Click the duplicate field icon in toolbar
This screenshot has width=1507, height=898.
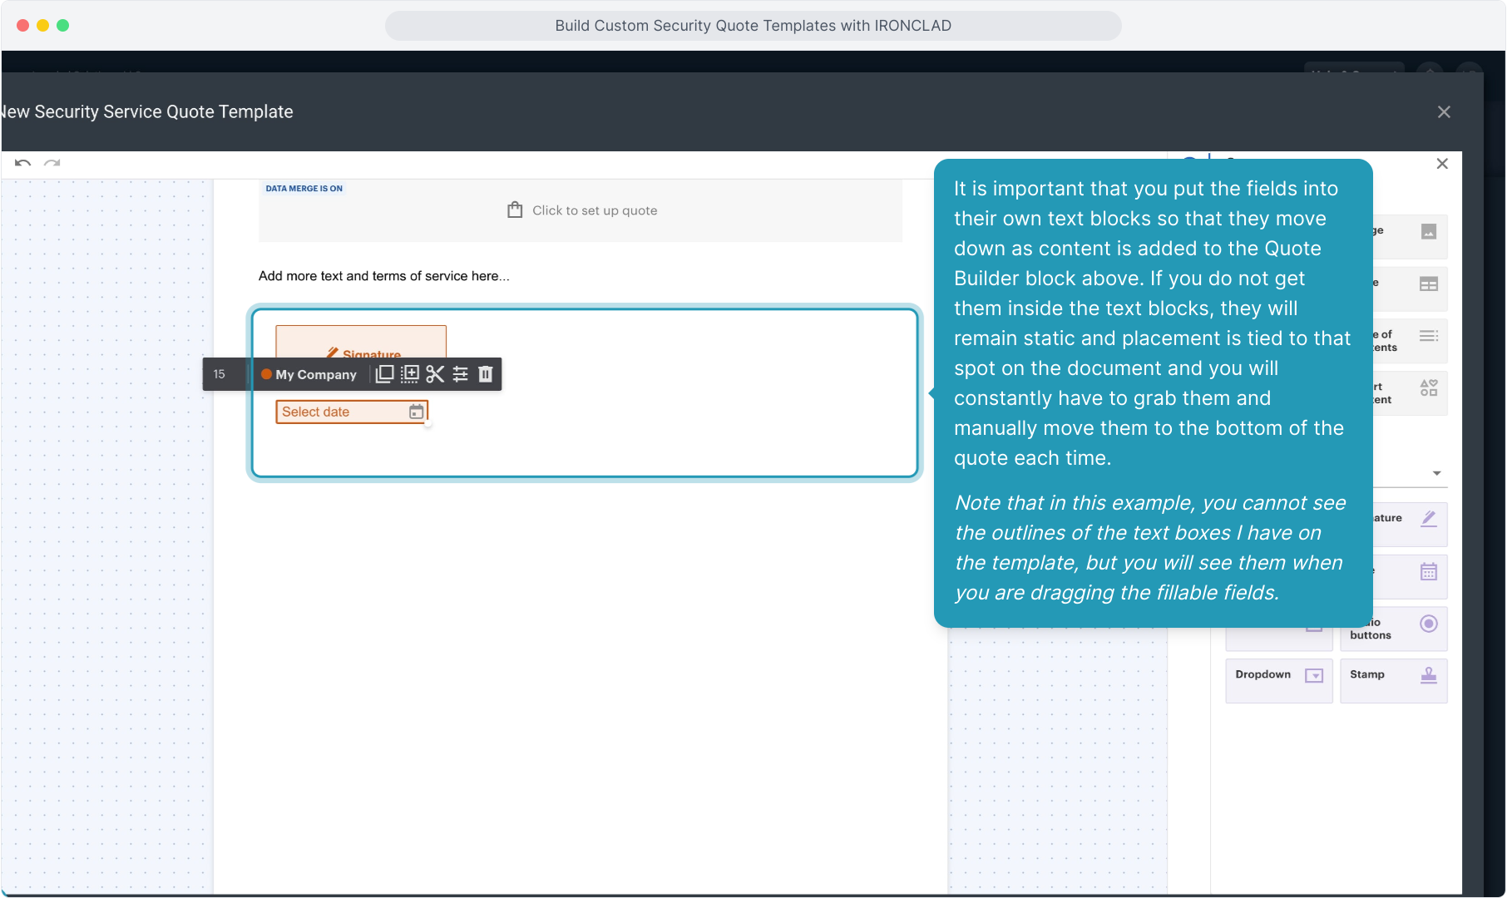(384, 374)
